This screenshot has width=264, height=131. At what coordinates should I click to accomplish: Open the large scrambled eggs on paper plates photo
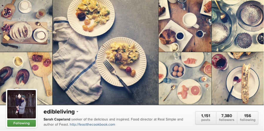(105, 52)
